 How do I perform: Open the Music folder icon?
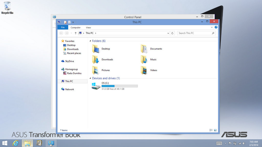pyautogui.click(x=144, y=60)
